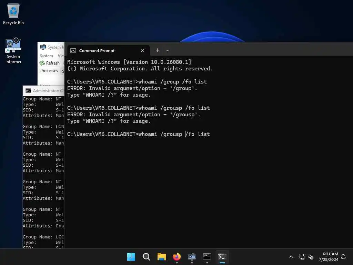This screenshot has height=265, width=353.
Task: Focus the Administrator command prompt title bar
Action: (x=43, y=91)
